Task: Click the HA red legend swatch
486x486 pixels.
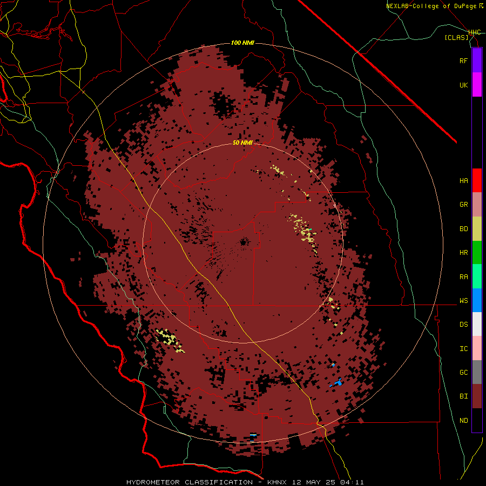Action: (x=477, y=180)
